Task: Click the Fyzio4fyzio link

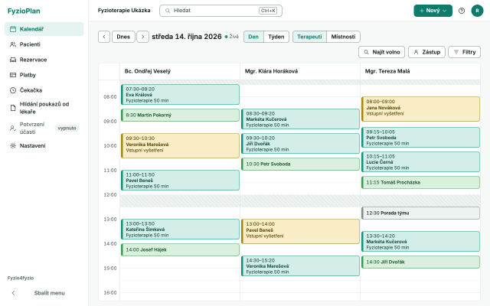Action: [21, 278]
